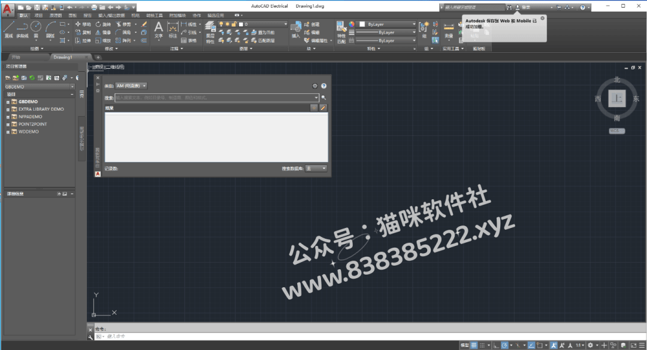This screenshot has width=647, height=350.
Task: Open the GBDEMO project selector dropdown
Action: pyautogui.click(x=40, y=87)
